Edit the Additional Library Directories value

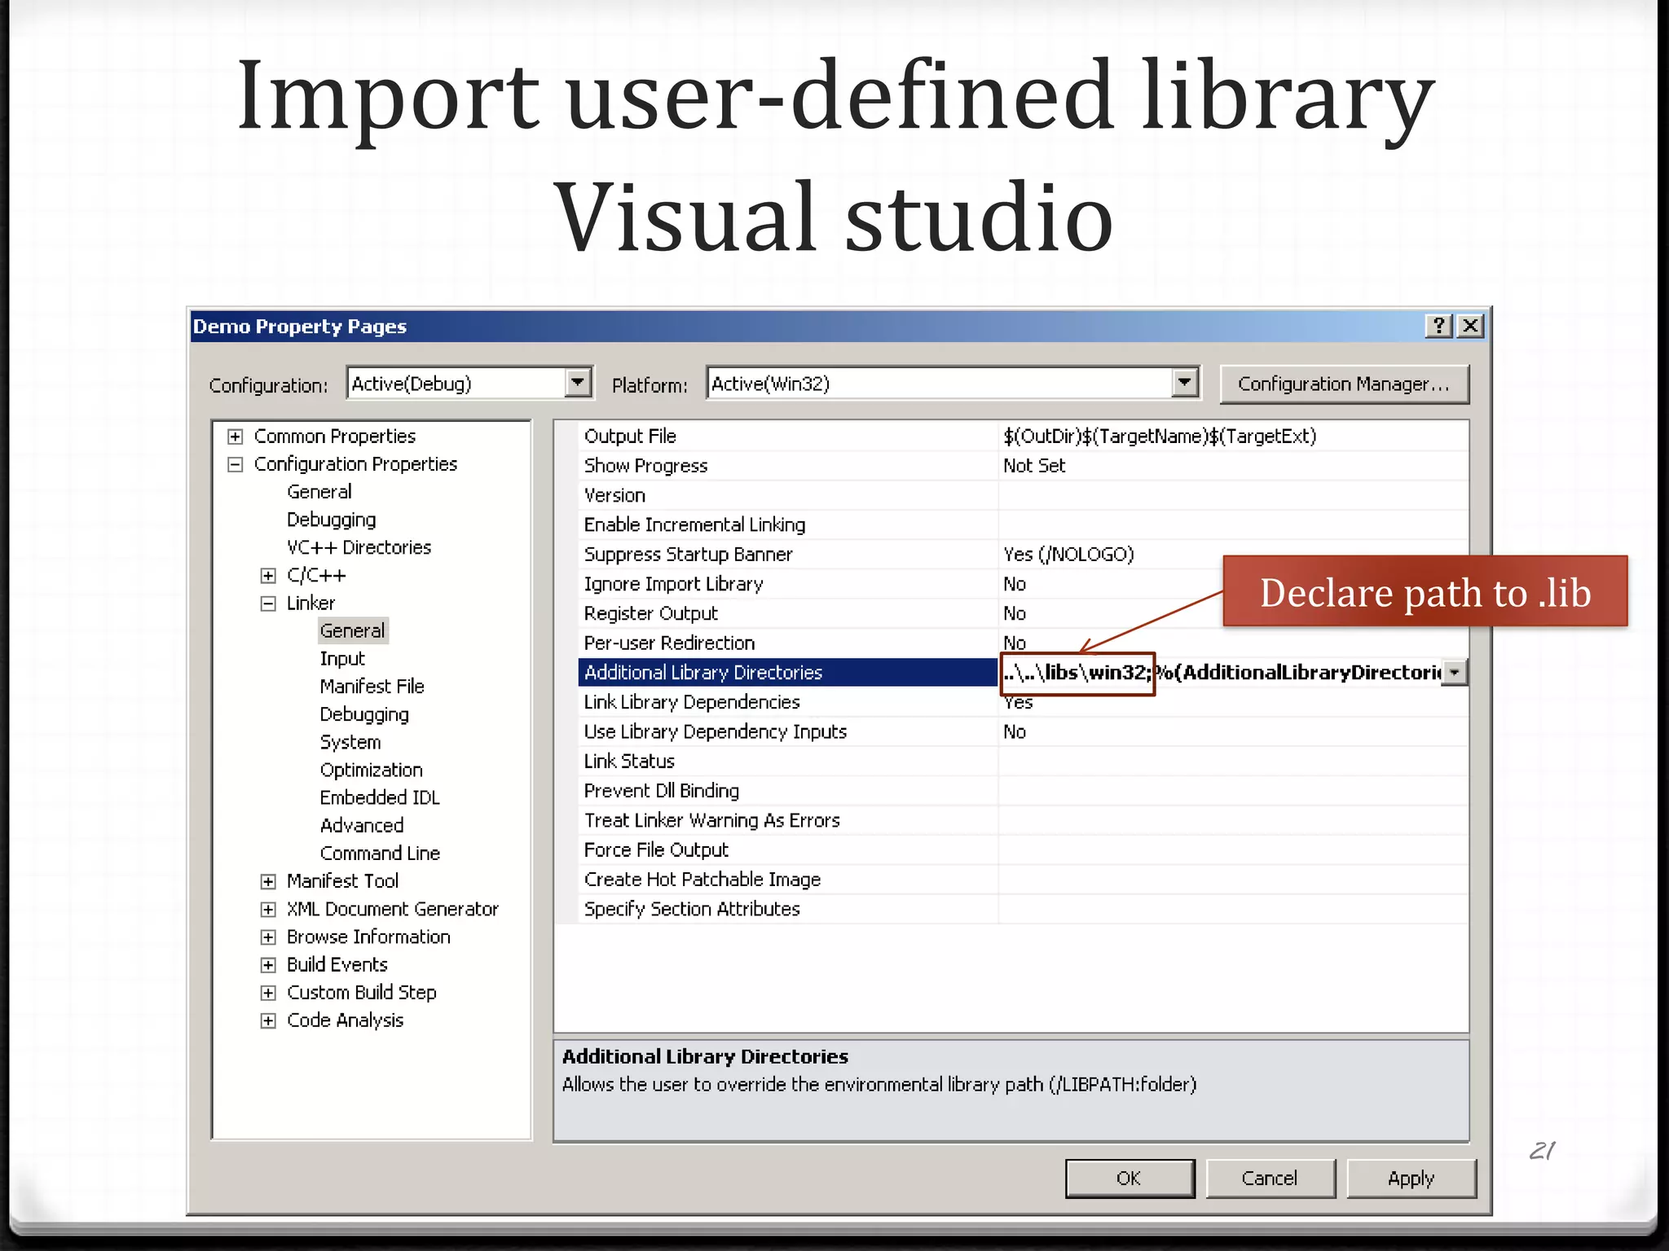tap(1220, 673)
